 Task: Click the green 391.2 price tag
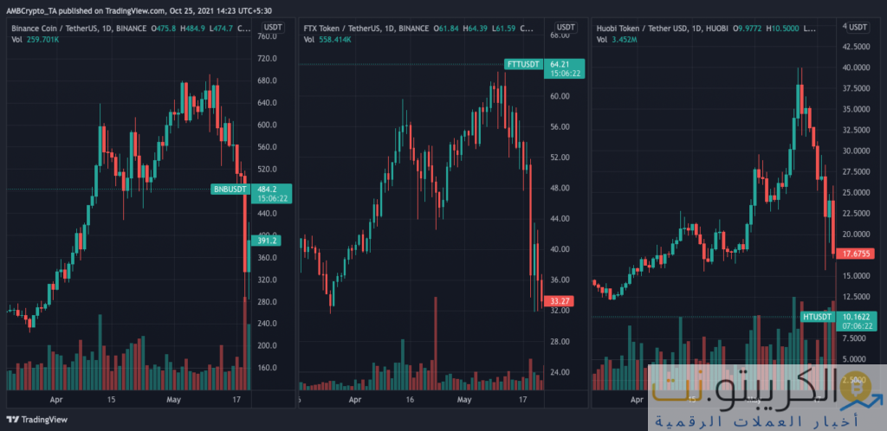262,241
